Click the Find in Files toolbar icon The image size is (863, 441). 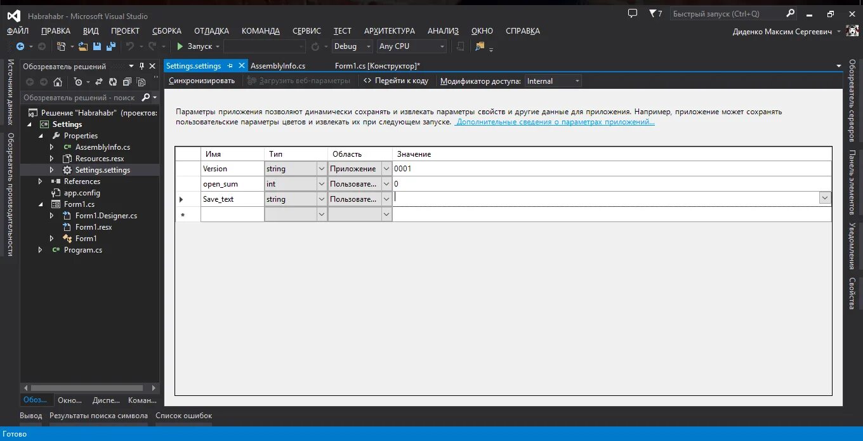coord(480,46)
